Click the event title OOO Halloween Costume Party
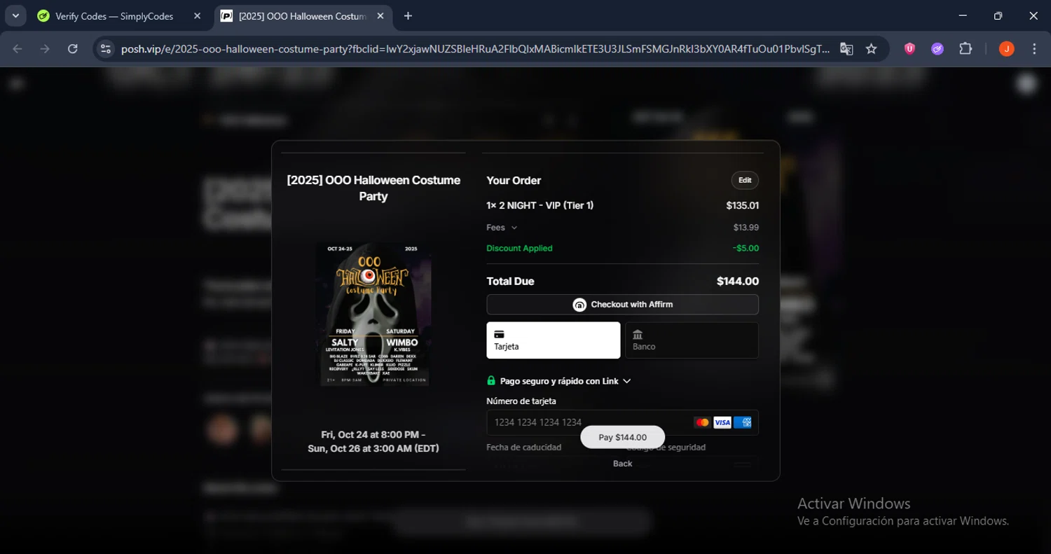Screen dimensions: 1051x554 [x=373, y=188]
